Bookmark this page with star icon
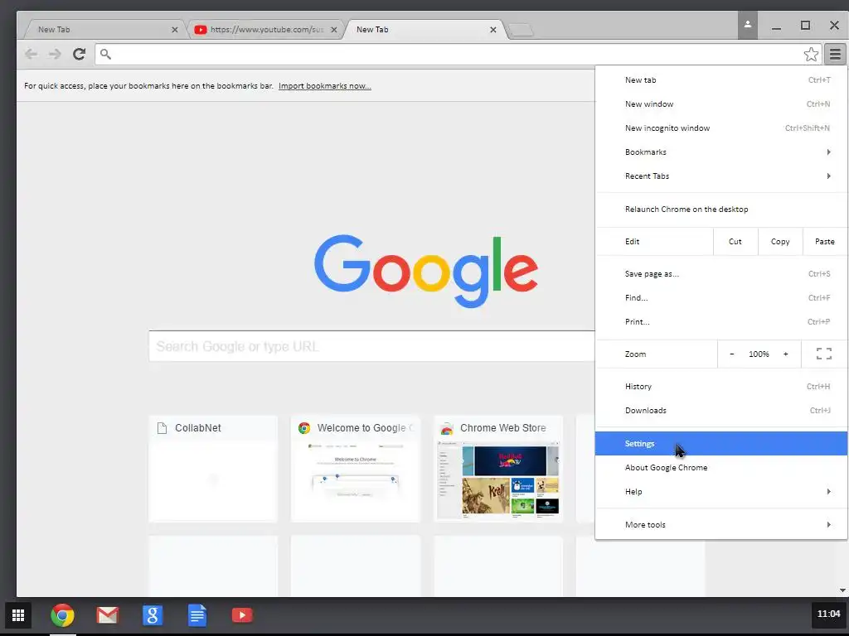 pos(811,54)
